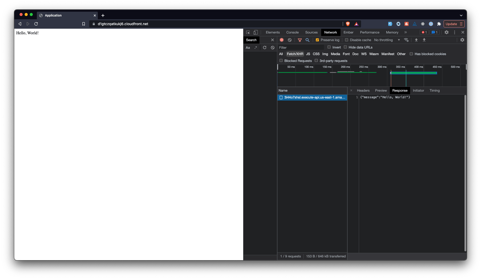Toggle the device emulation toolbar
The height and width of the screenshot is (279, 481).
[255, 32]
